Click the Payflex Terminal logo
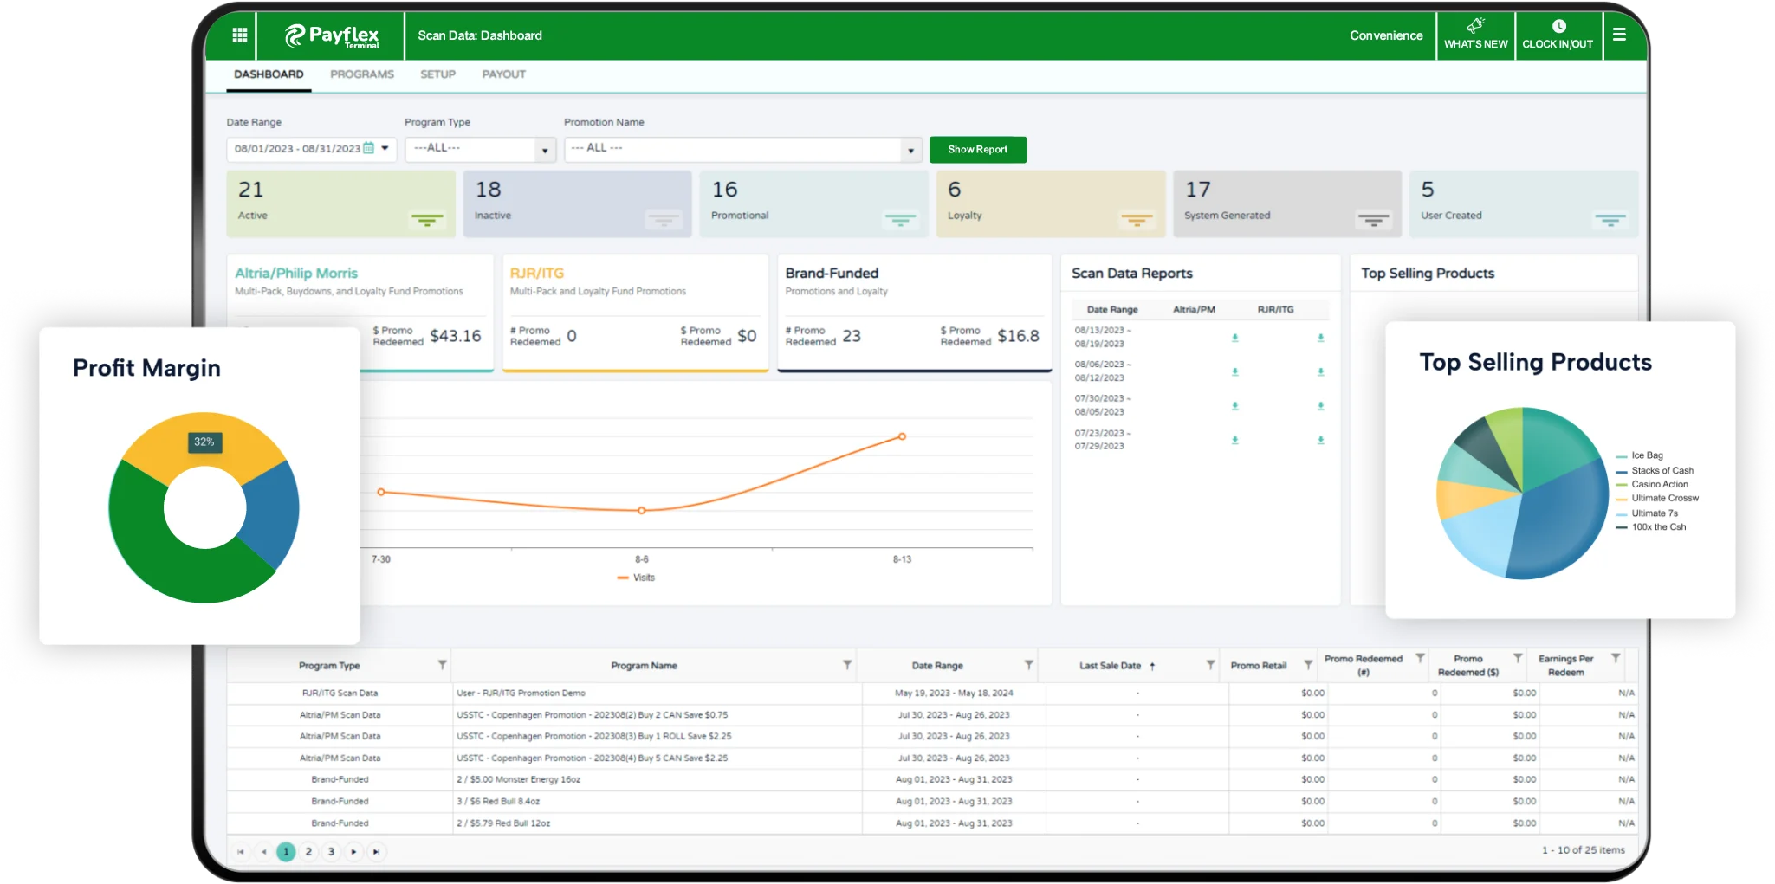 tap(332, 35)
